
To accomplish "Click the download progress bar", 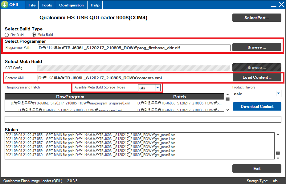I will click(143, 119).
